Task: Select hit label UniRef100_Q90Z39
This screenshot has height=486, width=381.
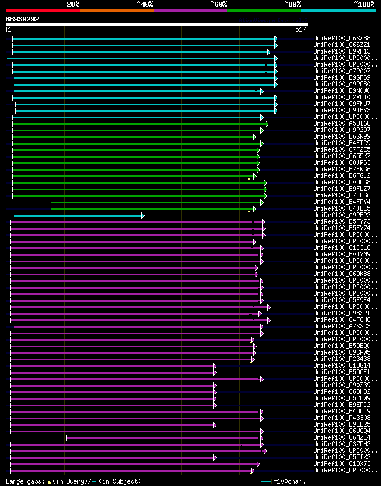Action: click(x=342, y=385)
